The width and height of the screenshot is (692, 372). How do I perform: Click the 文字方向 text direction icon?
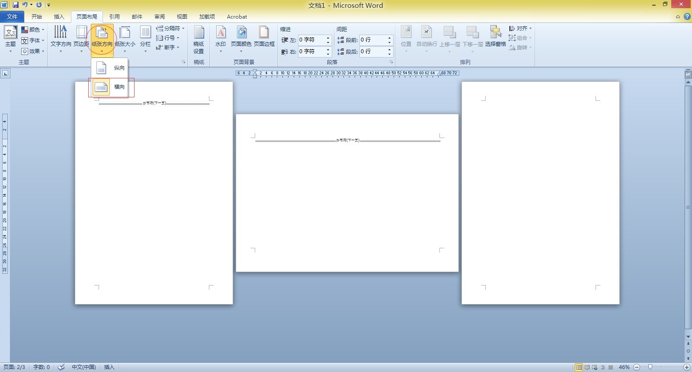pos(61,33)
